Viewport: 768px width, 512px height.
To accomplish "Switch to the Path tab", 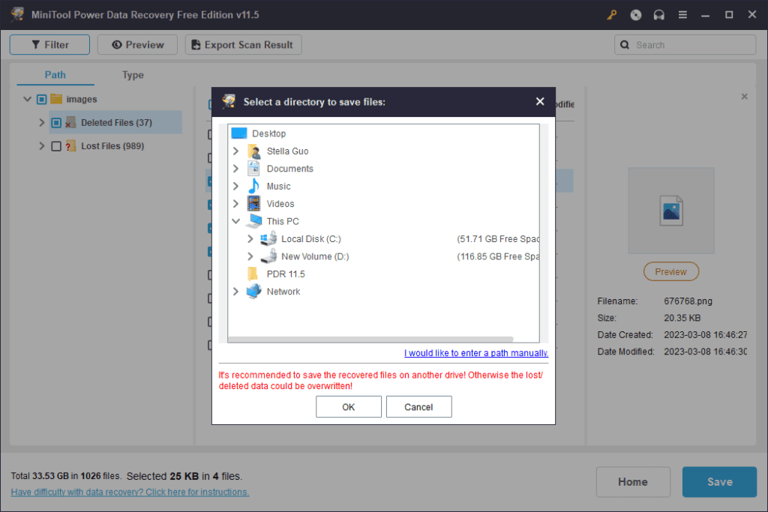I will pyautogui.click(x=55, y=75).
